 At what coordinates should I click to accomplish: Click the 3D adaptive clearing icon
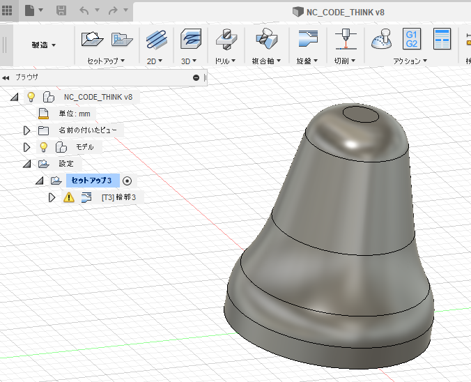191,38
